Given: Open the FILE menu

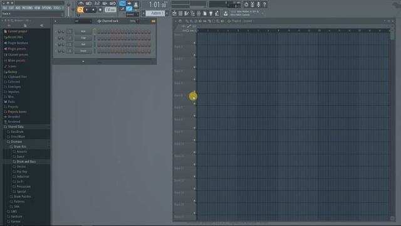Looking at the screenshot, I should click(4, 8).
